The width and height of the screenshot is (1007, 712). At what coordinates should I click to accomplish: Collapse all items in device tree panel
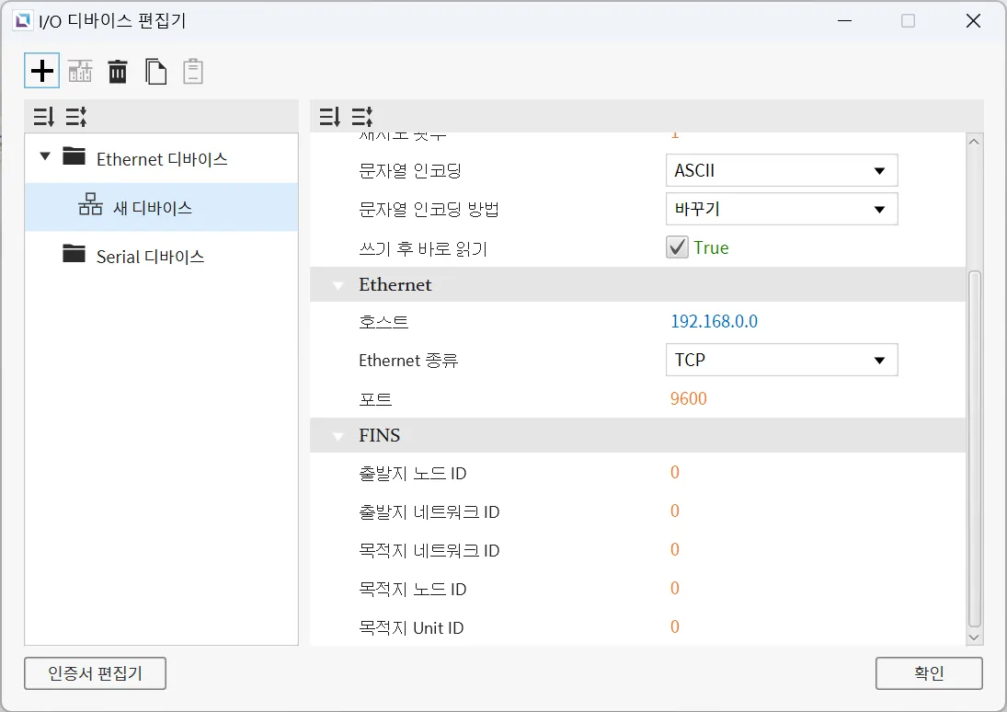[75, 117]
